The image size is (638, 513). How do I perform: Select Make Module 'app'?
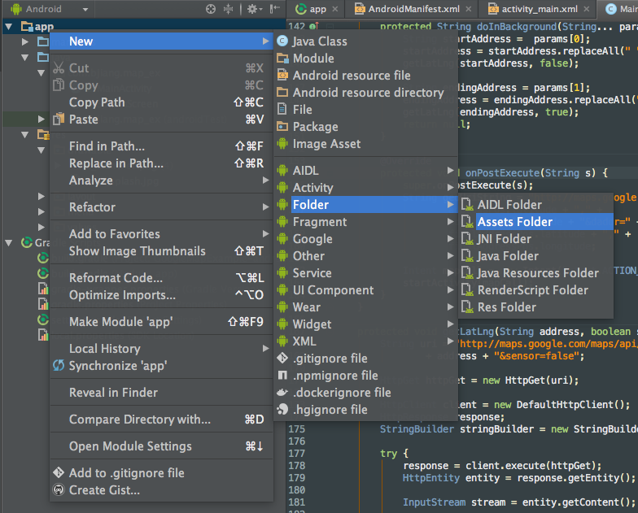[x=161, y=322]
